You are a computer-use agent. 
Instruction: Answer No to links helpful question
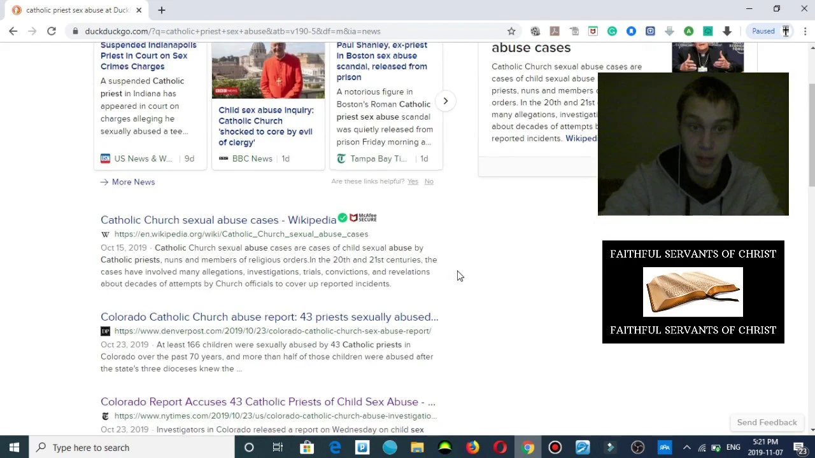pos(429,181)
